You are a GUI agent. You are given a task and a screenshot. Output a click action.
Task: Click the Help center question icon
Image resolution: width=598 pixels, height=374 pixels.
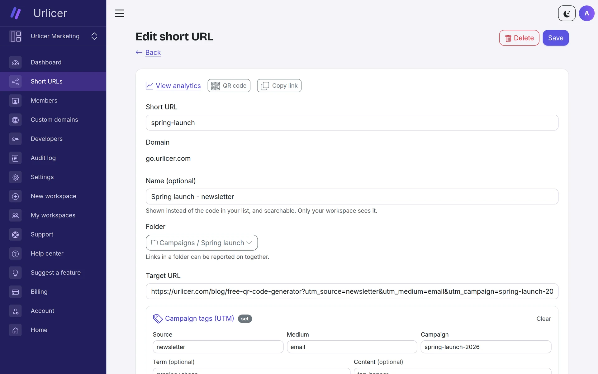15,254
